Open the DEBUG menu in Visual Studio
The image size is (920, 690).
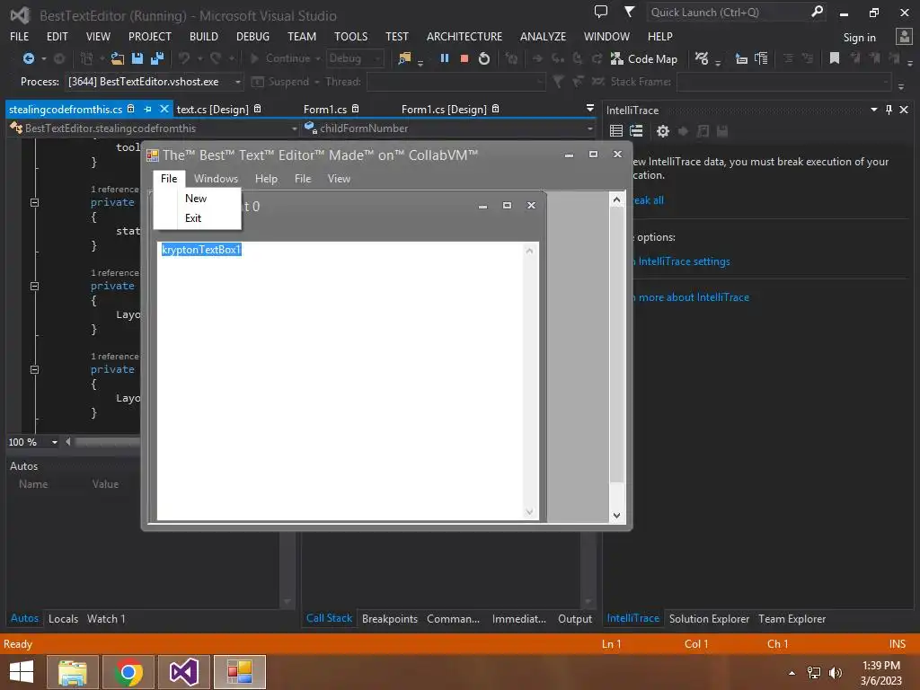point(252,36)
